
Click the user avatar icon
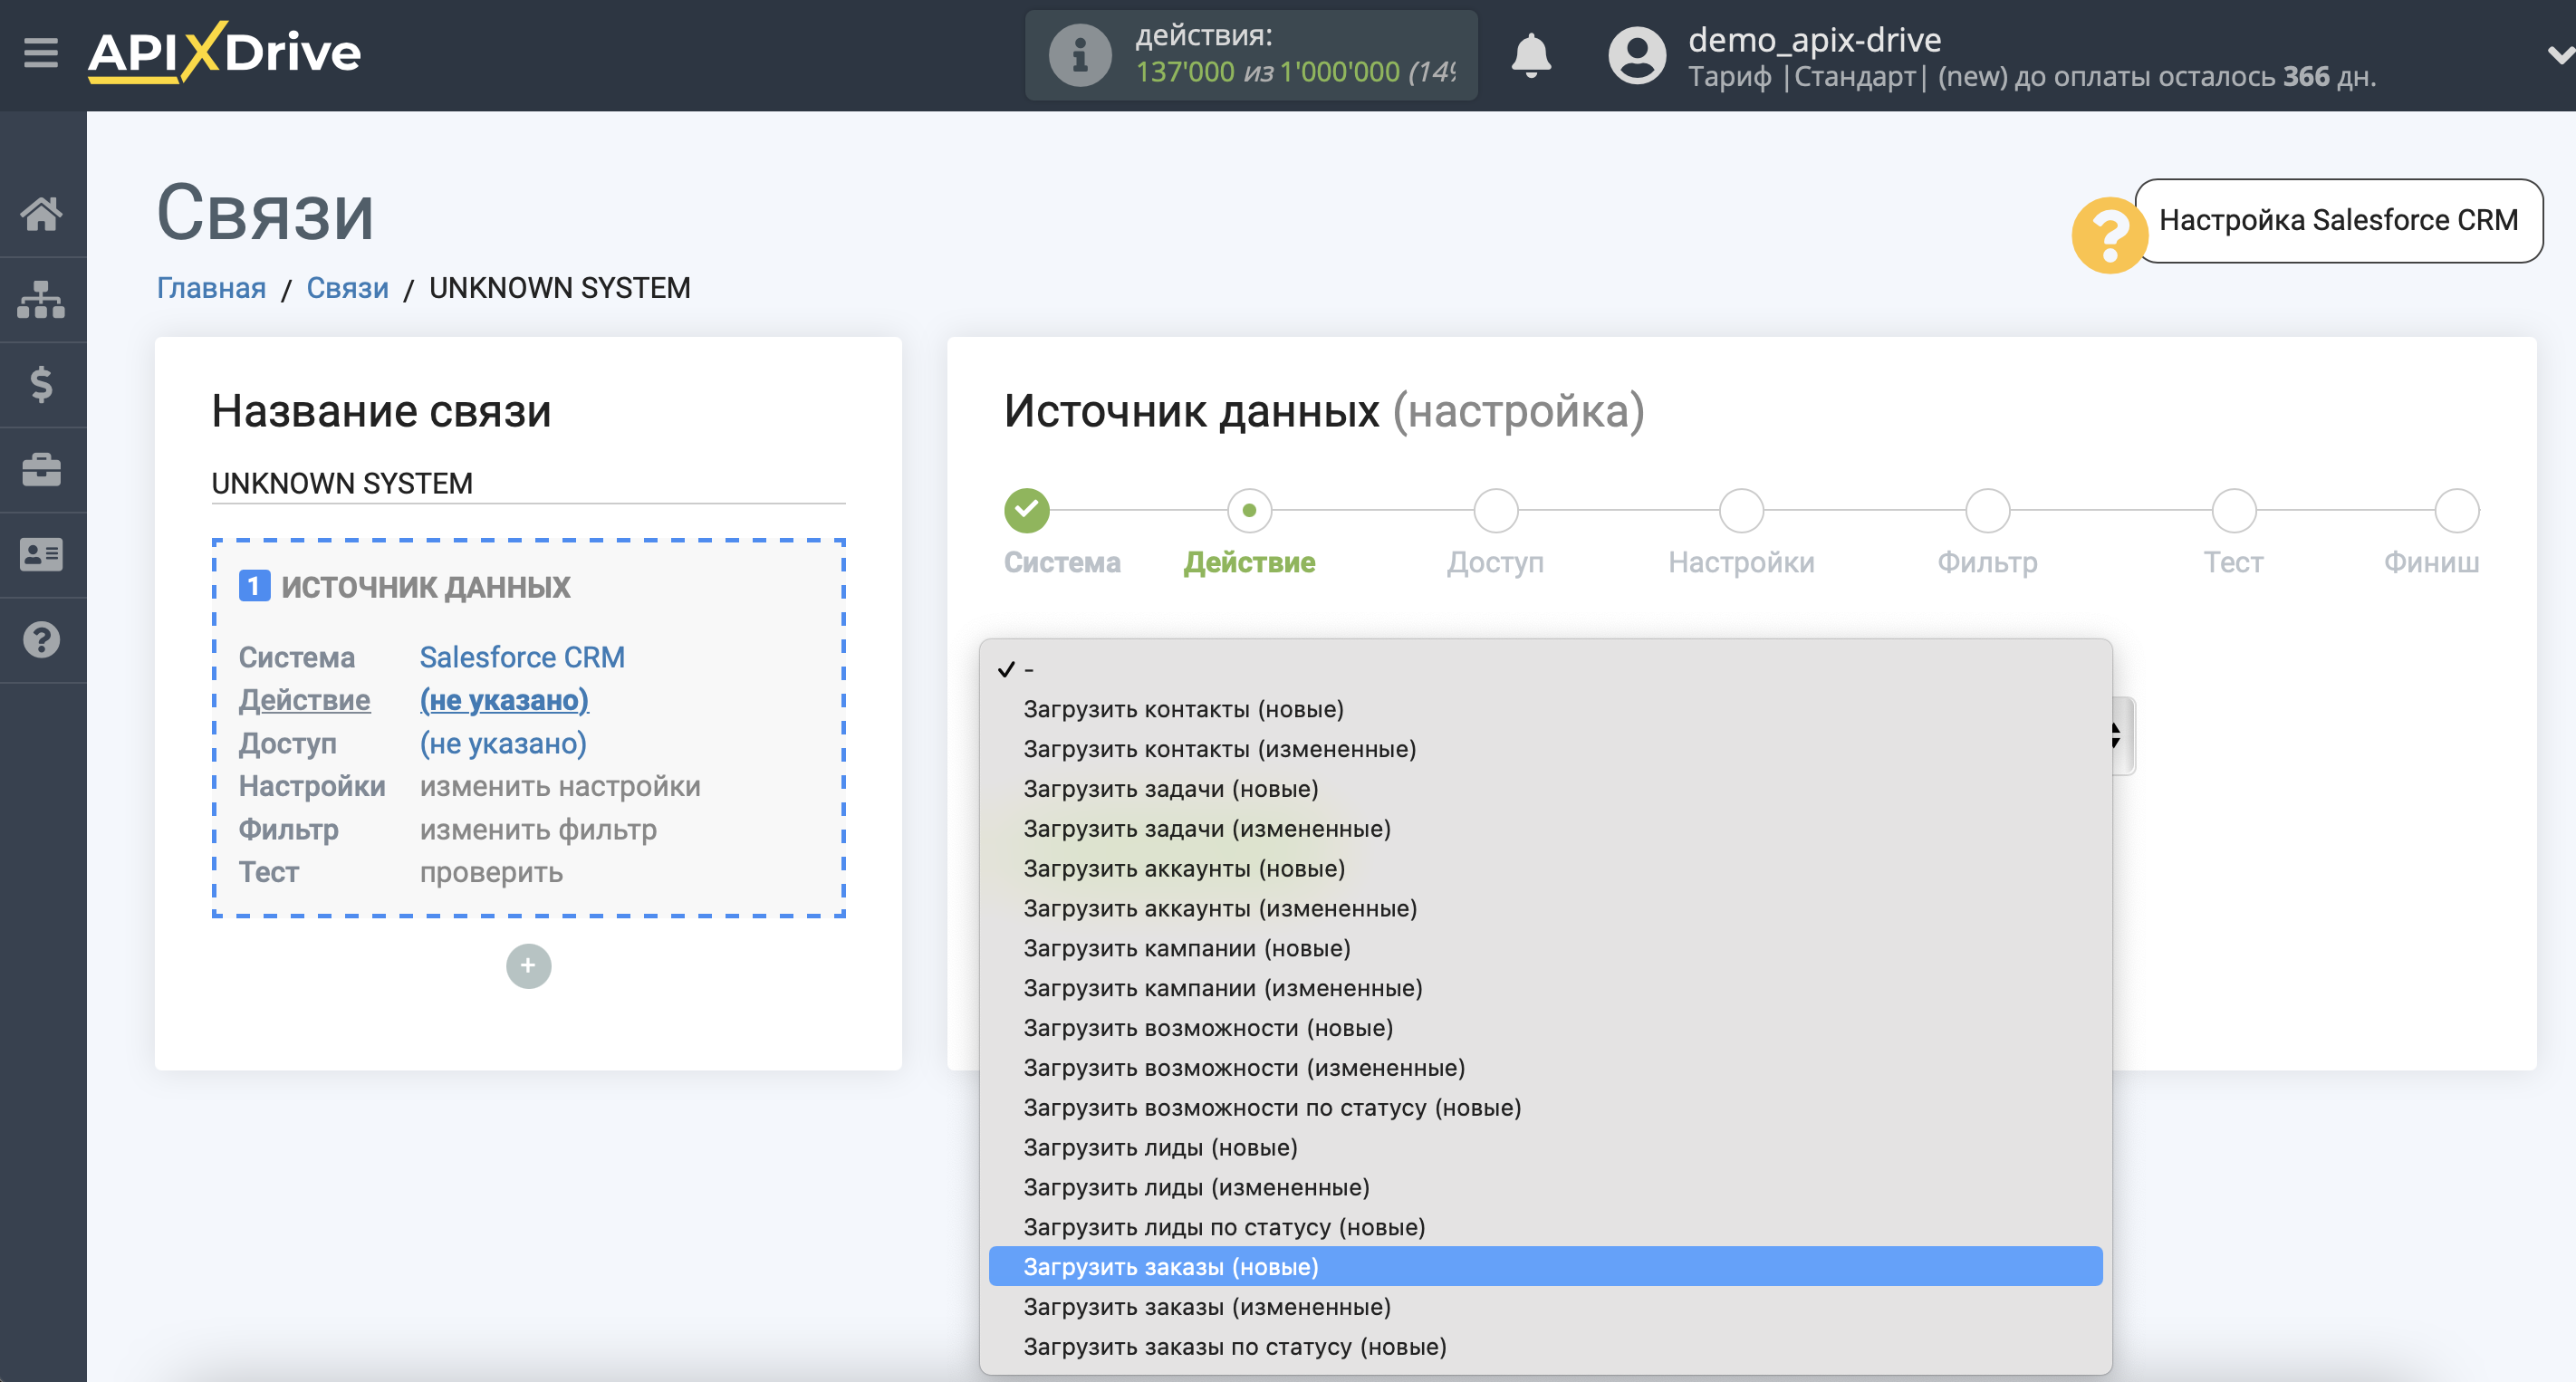pos(1636,55)
